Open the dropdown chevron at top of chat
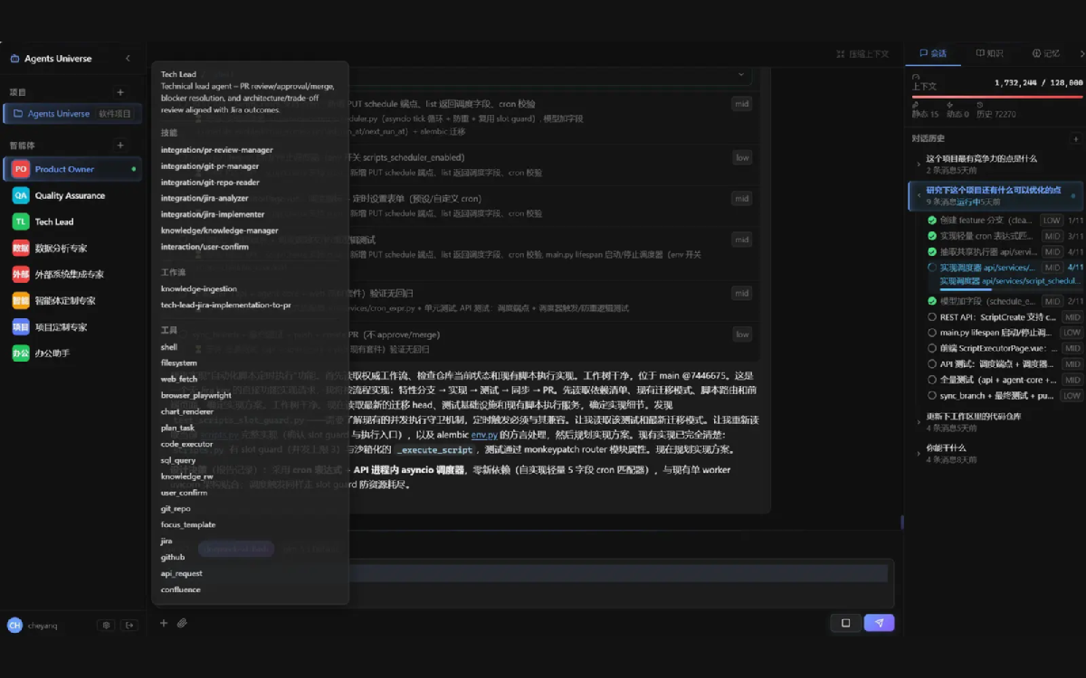Viewport: 1086px width, 678px height. tap(741, 74)
